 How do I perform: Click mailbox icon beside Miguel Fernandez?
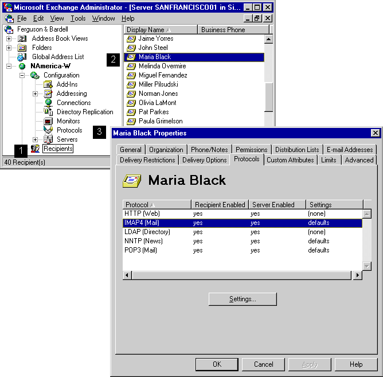(x=131, y=75)
